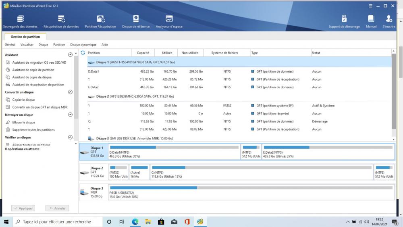This screenshot has height=227, width=403.
Task: Open the Partition menu
Action: click(59, 45)
